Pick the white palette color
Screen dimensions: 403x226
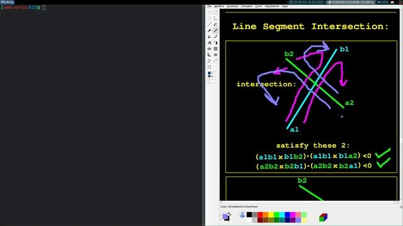[x=249, y=220]
